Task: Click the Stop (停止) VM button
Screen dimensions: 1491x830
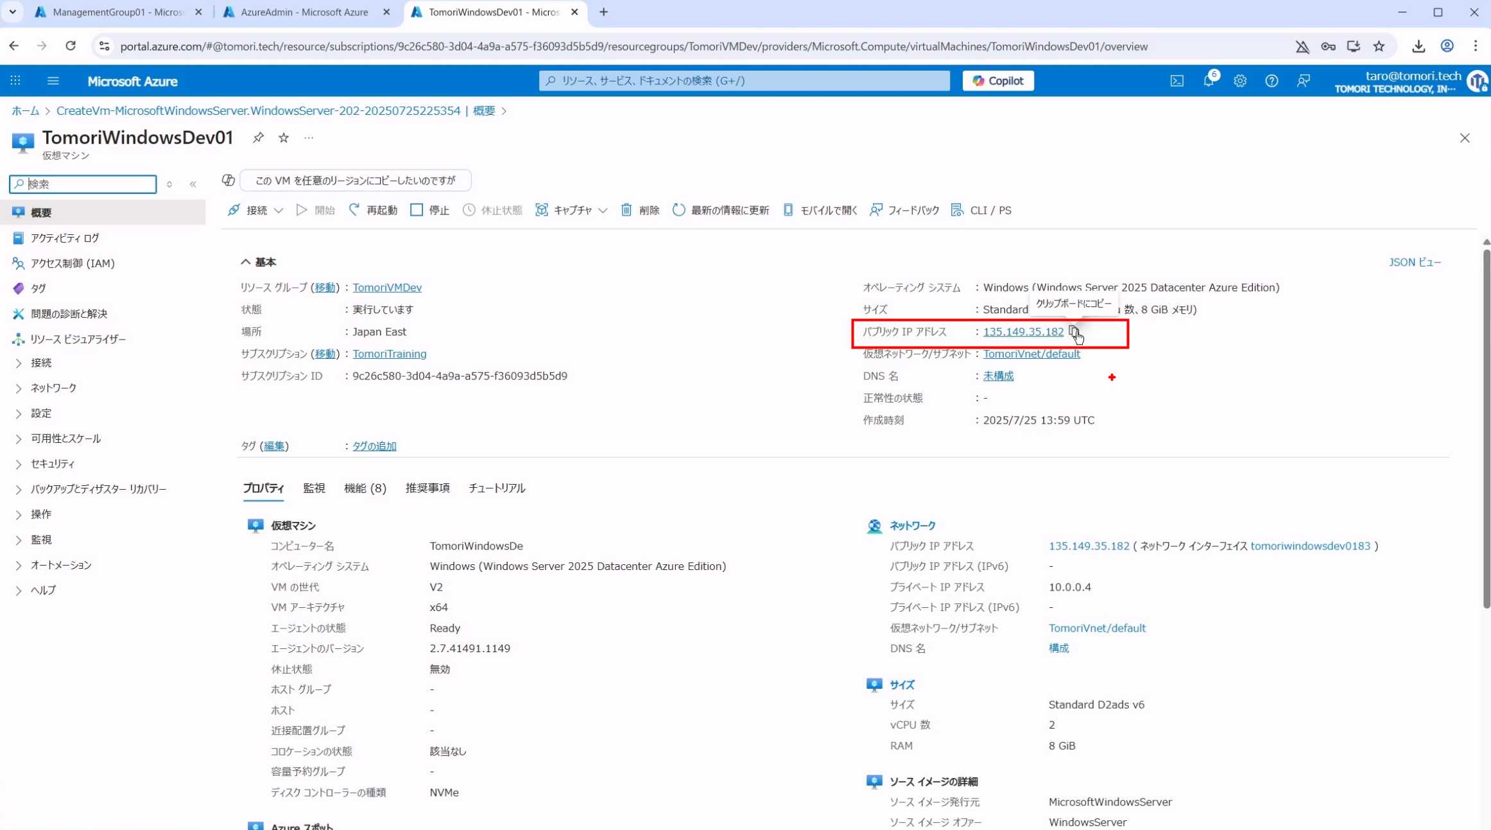Action: coord(429,210)
